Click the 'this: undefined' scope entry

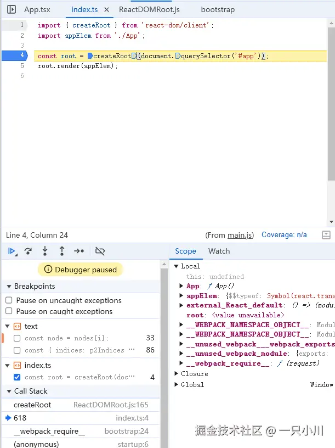click(x=215, y=277)
